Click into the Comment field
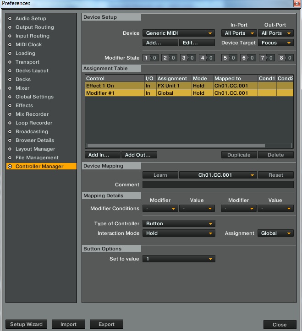Image resolution: width=302 pixels, height=331 pixels. pyautogui.click(x=218, y=184)
